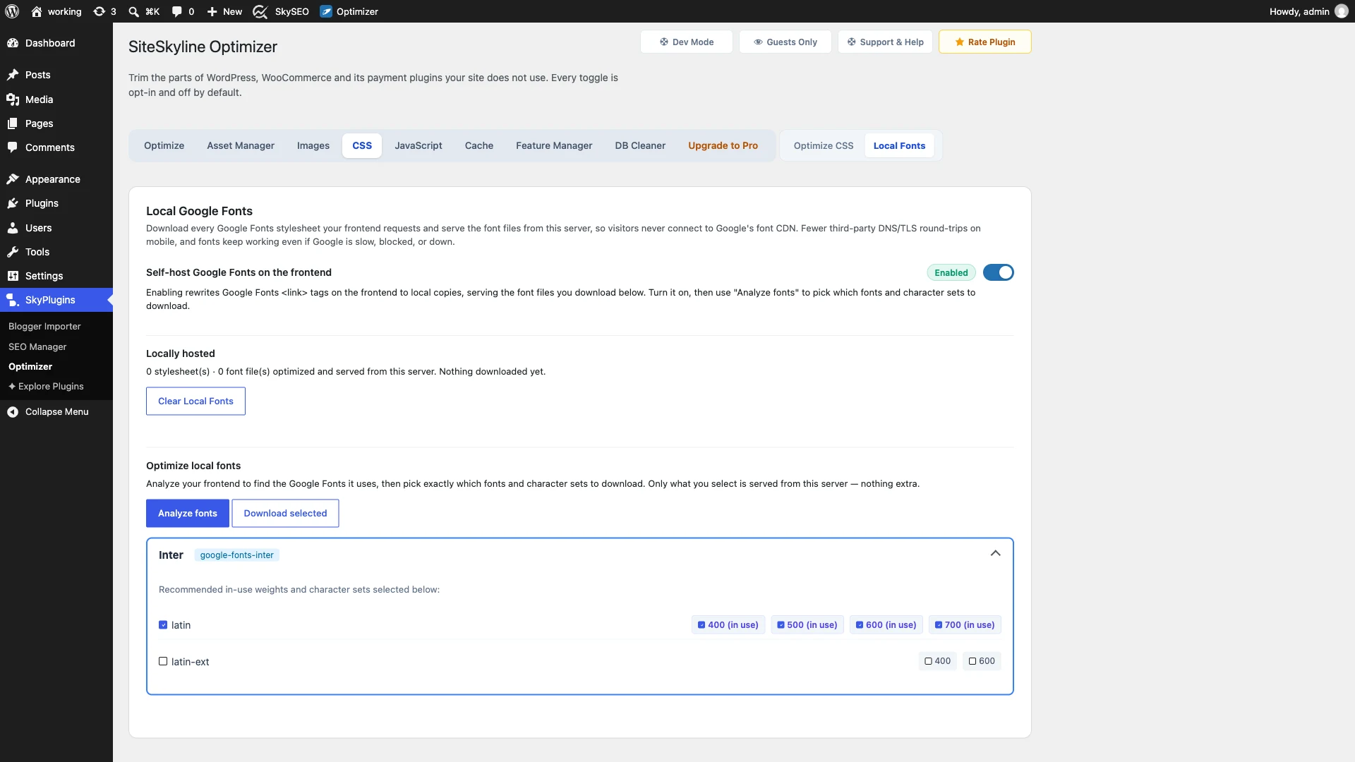Open the updates icon showing 3
The image size is (1355, 762).
[x=100, y=11]
